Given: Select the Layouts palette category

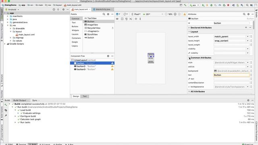Looking at the screenshot, I should [x=75, y=34].
